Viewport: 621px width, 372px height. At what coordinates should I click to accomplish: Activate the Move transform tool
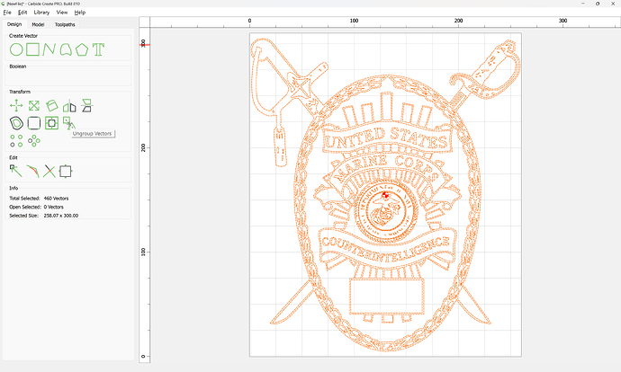(x=16, y=105)
